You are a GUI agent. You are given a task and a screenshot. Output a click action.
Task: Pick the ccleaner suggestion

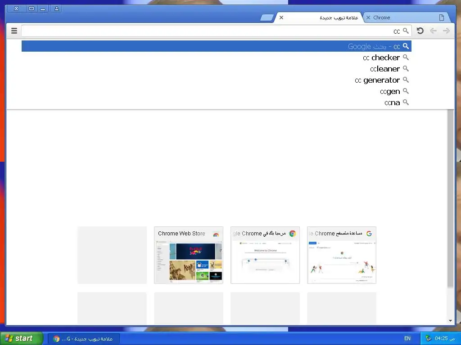click(x=217, y=69)
